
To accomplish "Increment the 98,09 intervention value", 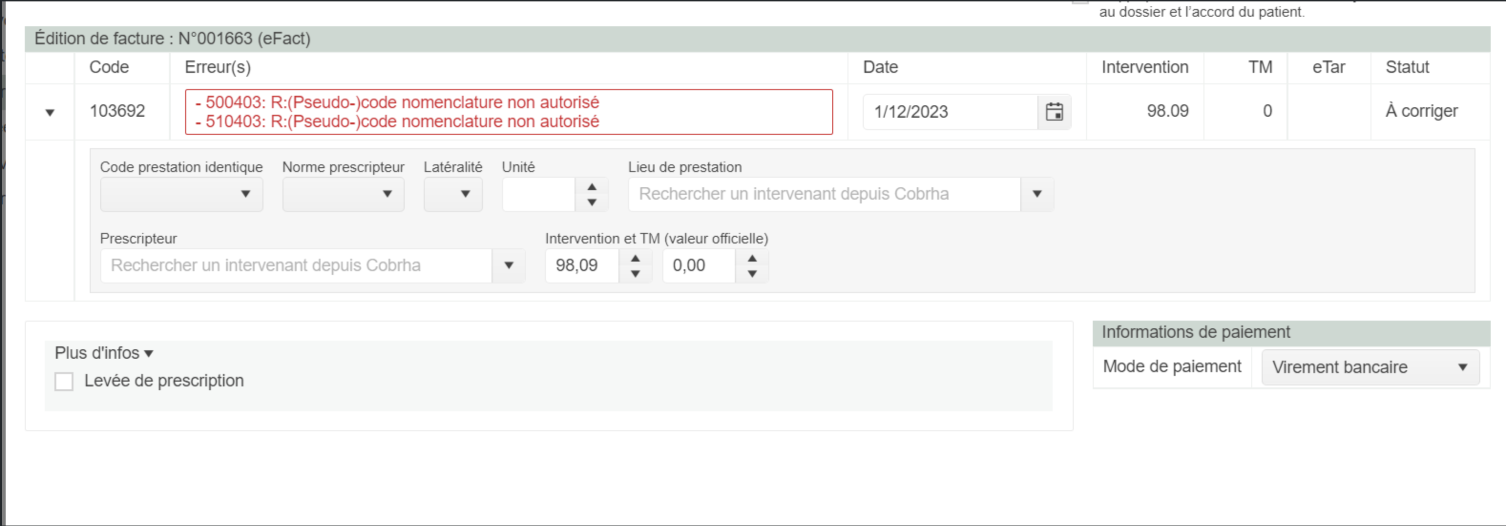I will point(635,258).
